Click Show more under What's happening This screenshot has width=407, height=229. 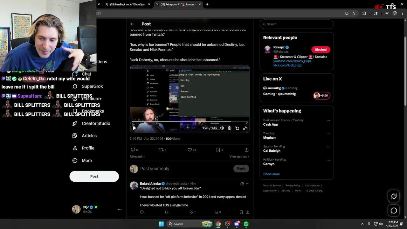click(x=271, y=174)
